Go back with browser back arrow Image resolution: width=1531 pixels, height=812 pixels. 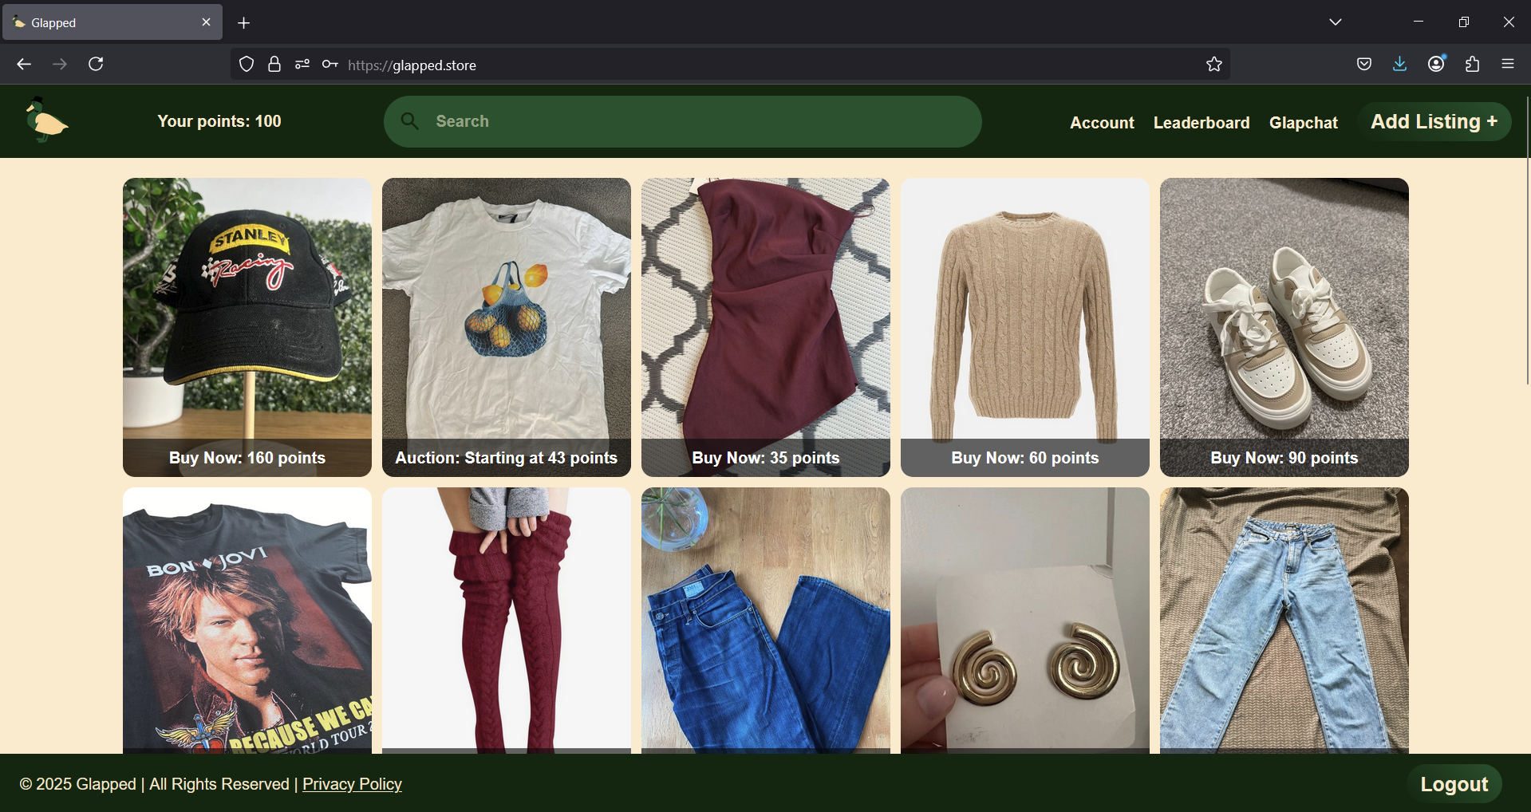coord(24,64)
